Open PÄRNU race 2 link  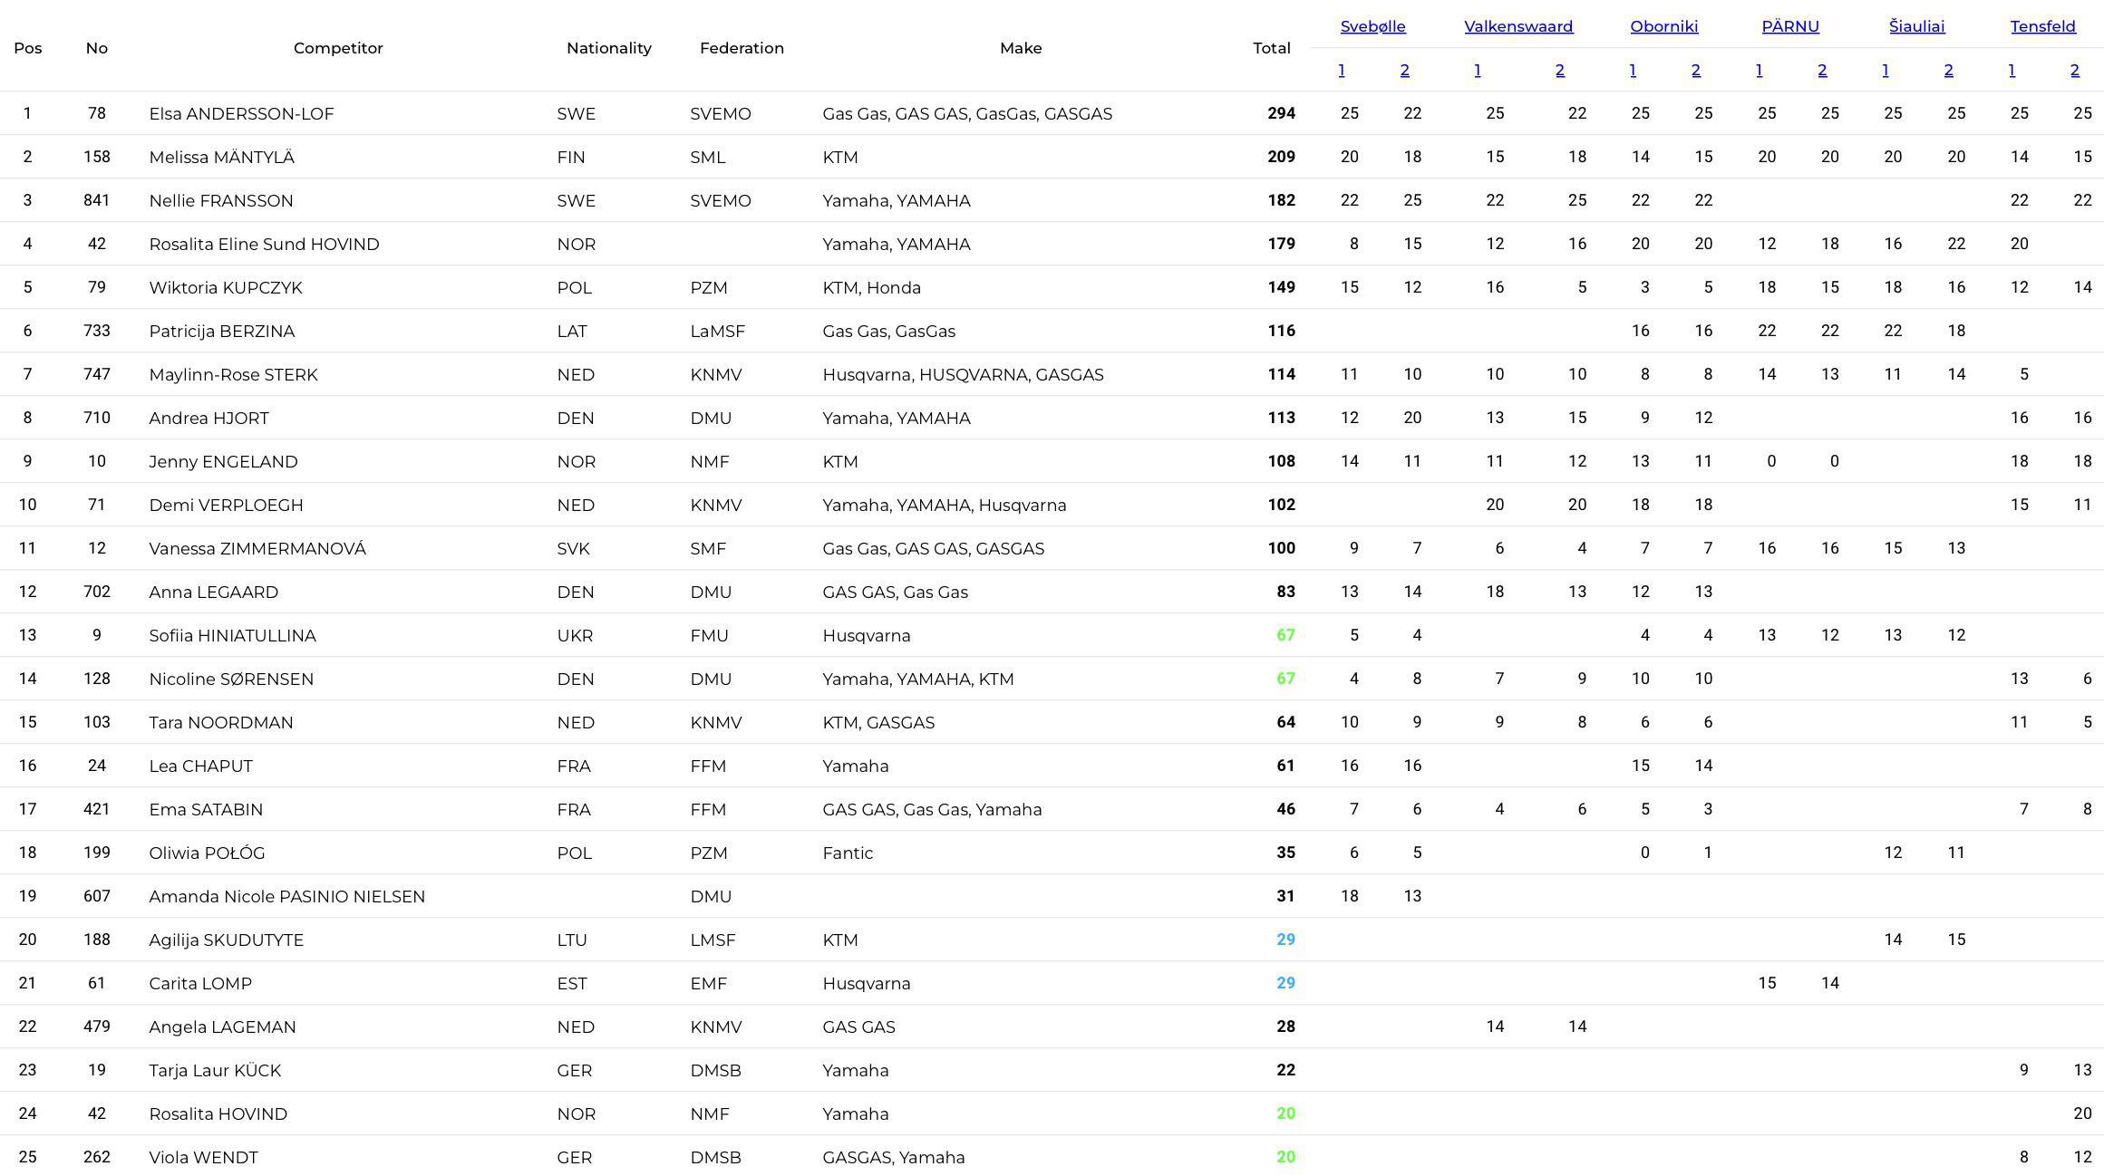pos(1821,70)
